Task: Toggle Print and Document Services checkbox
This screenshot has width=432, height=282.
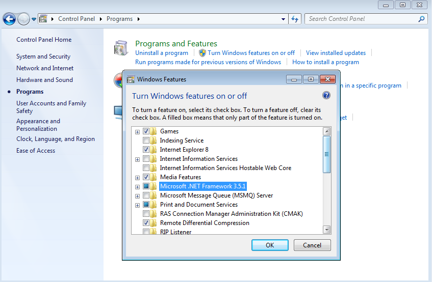Action: click(146, 205)
